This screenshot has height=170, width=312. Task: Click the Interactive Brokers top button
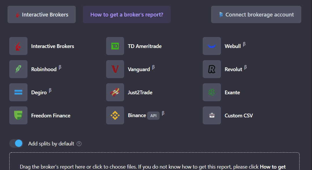pyautogui.click(x=42, y=14)
